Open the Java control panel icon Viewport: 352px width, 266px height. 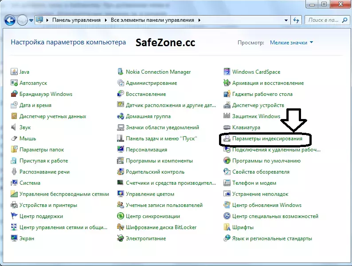click(14, 72)
